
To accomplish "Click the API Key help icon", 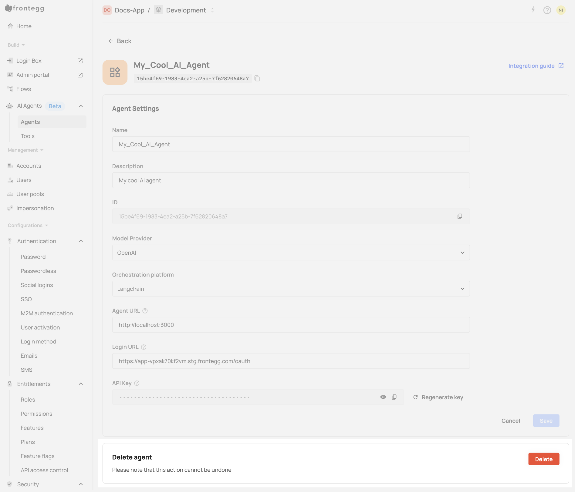I will [137, 383].
